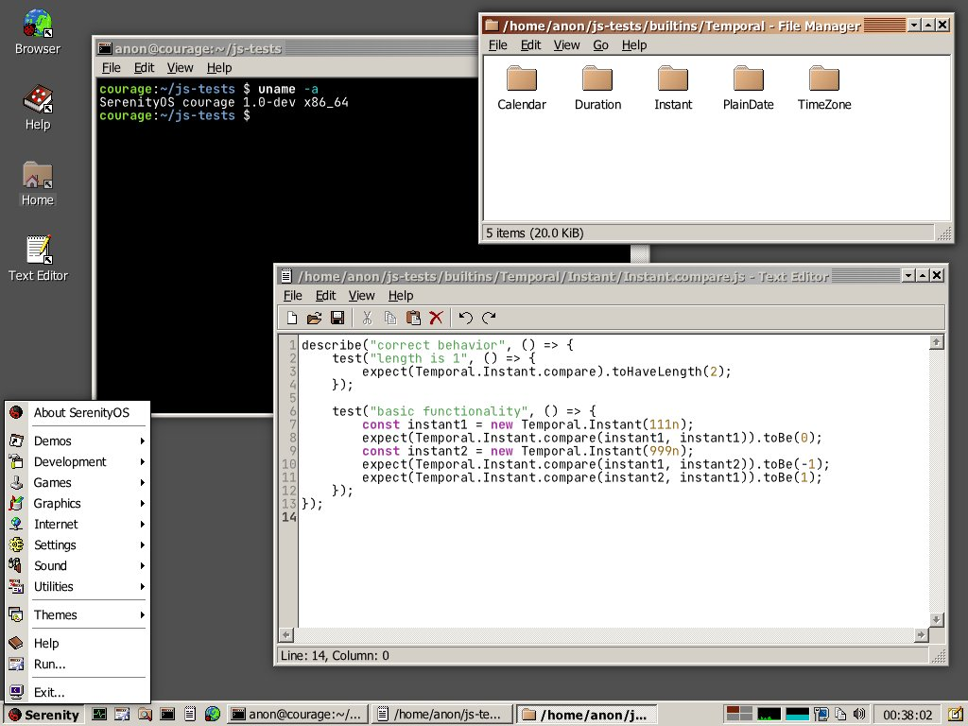Viewport: 968px width, 726px height.
Task: Switch to the terminal window via taskbar button
Action: (297, 715)
